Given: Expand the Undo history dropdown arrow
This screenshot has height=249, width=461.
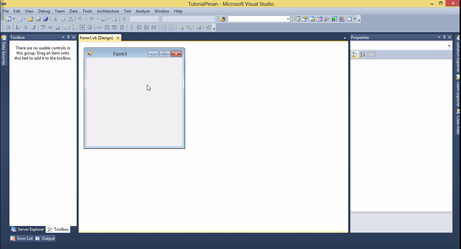Looking at the screenshot, I should coord(86,19).
